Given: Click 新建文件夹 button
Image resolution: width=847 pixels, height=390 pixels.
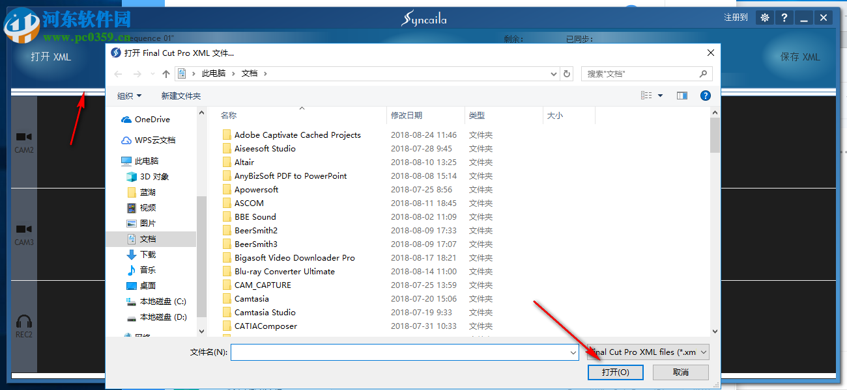Looking at the screenshot, I should (181, 96).
